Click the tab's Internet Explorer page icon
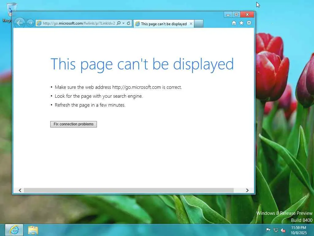Screen dimensions: 314x236 (x=137, y=24)
